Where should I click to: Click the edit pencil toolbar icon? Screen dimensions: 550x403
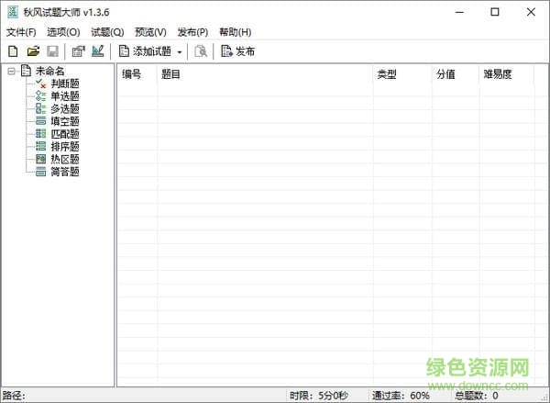pos(98,51)
